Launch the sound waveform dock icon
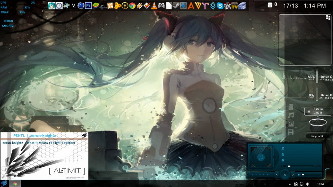 coord(66,6)
